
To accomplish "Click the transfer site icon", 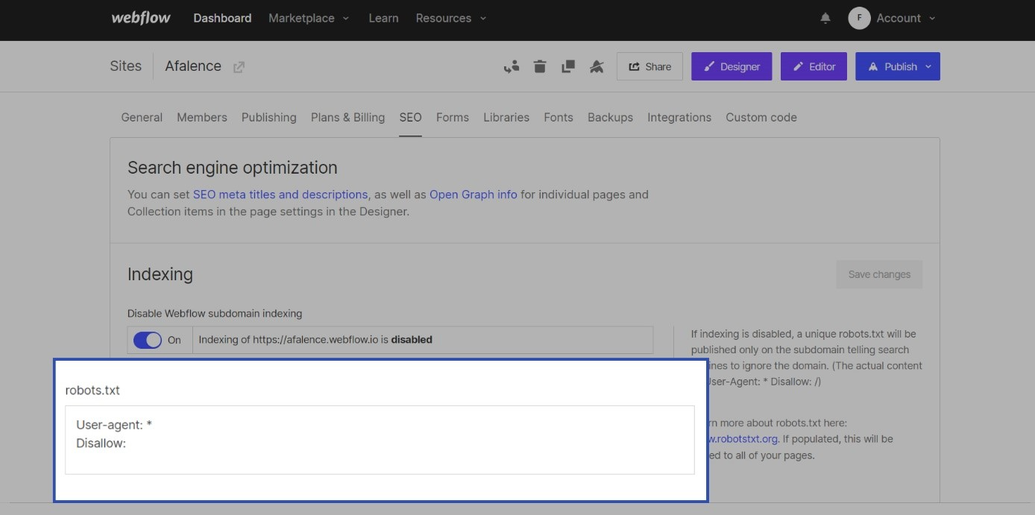I will click(x=511, y=66).
